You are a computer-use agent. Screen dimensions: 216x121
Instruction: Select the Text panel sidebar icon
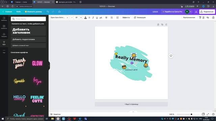(4, 43)
